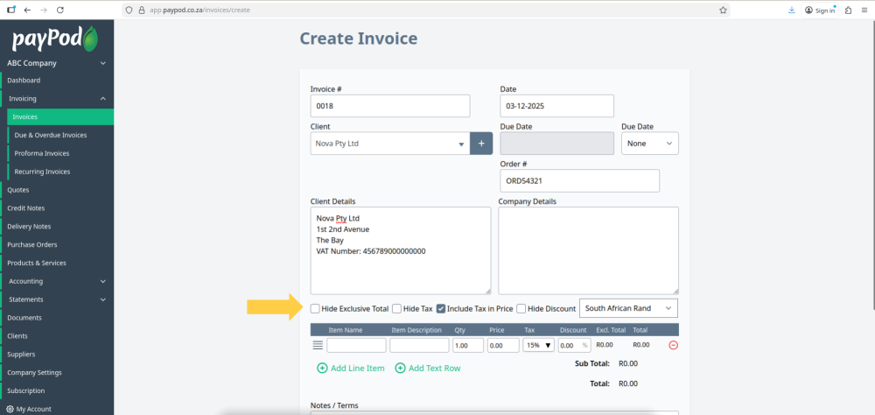
Task: Click the greyed Due Date field
Action: [556, 144]
